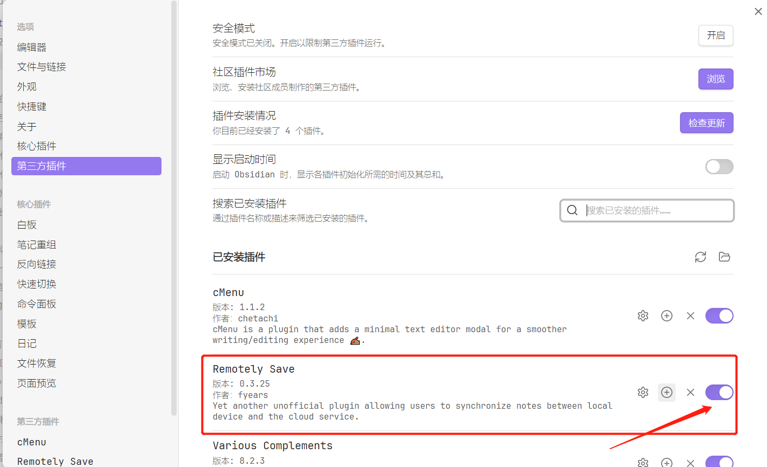Open cMenu plugin settings gear
The height and width of the screenshot is (467, 767).
[x=643, y=316]
